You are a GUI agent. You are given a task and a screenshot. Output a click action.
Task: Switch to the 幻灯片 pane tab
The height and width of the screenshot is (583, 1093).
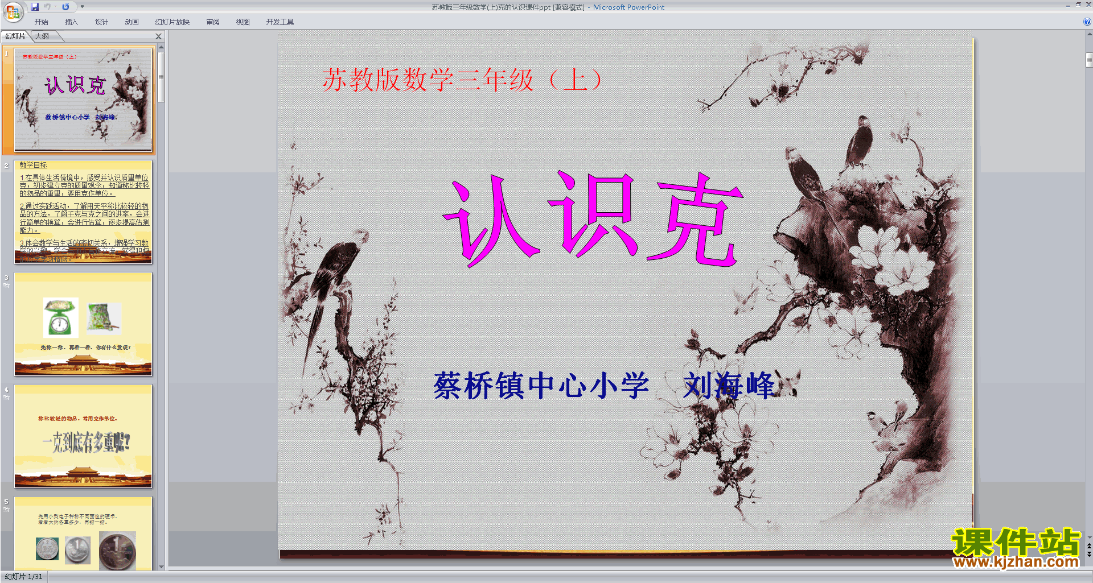click(15, 36)
